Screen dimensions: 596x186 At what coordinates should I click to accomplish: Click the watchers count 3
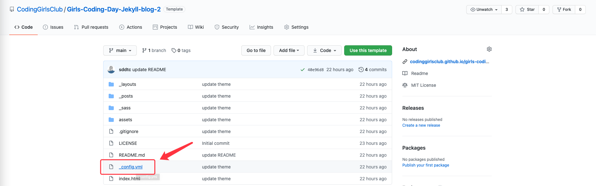pyautogui.click(x=507, y=10)
